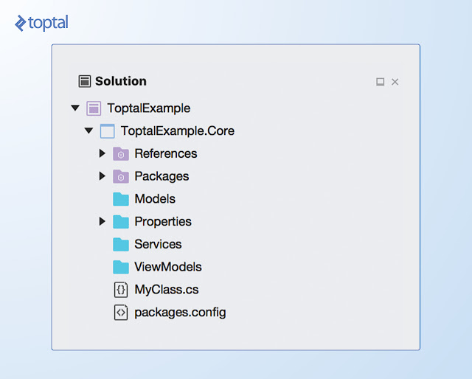Click the Solution panel header icon
The height and width of the screenshot is (379, 472).
click(x=85, y=81)
